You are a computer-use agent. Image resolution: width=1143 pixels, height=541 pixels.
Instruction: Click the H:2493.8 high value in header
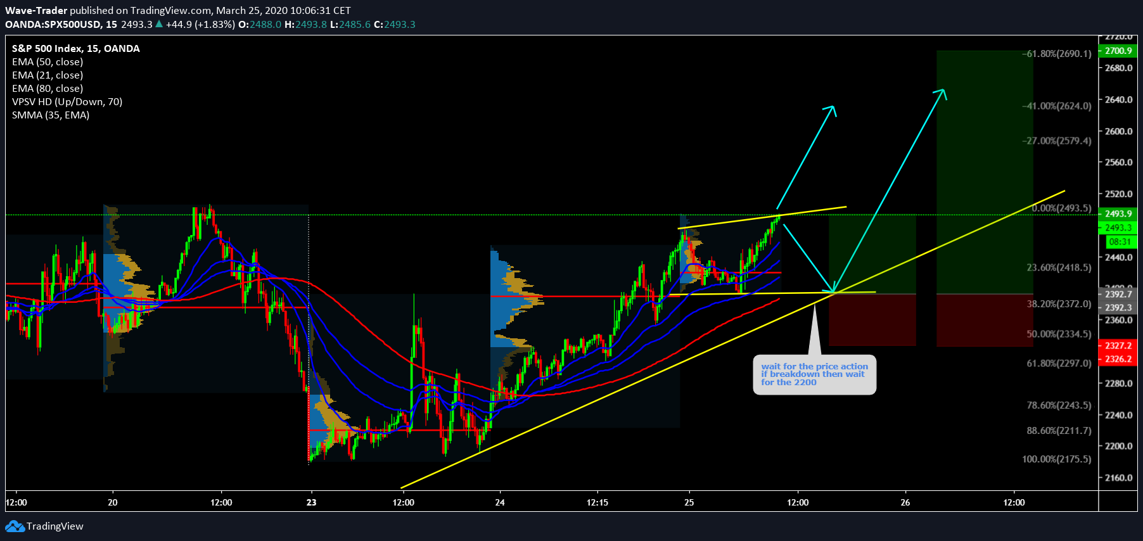tap(306, 24)
